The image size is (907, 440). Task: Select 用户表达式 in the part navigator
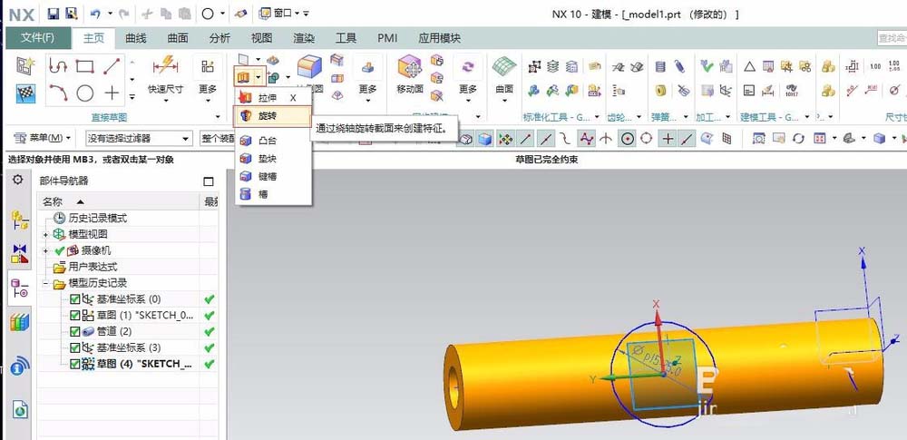[93, 268]
